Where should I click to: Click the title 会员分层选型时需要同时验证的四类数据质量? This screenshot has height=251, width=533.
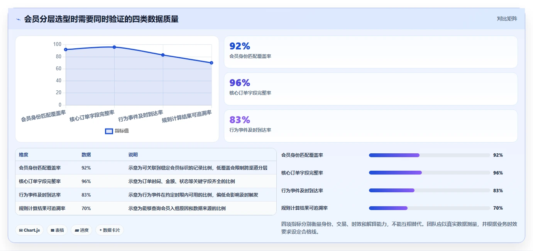pos(101,19)
